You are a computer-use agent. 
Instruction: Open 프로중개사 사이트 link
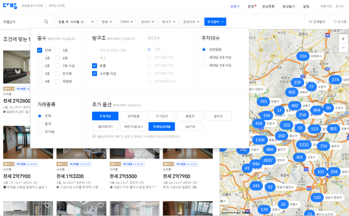[x=32, y=6]
